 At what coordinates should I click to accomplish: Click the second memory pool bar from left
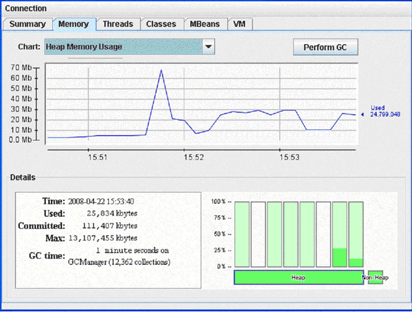(258, 234)
